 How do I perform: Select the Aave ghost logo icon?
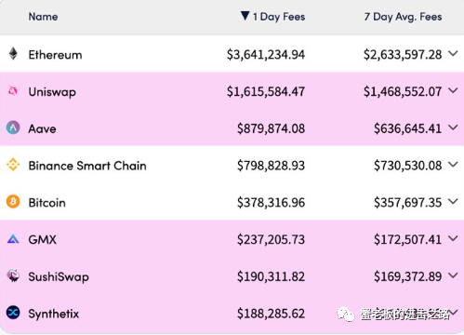pos(13,127)
